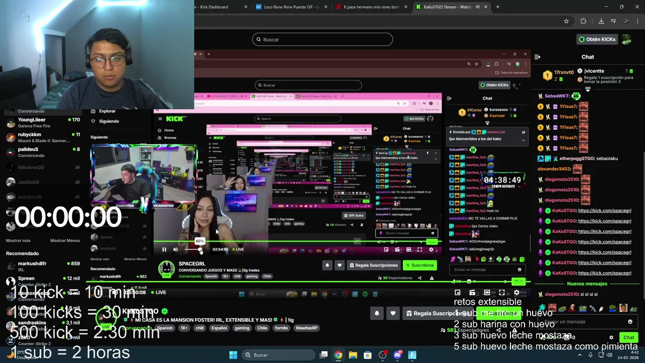Follow KaKoSTGO with the heart button
Viewport: 645px width, 363px height.
click(393, 314)
